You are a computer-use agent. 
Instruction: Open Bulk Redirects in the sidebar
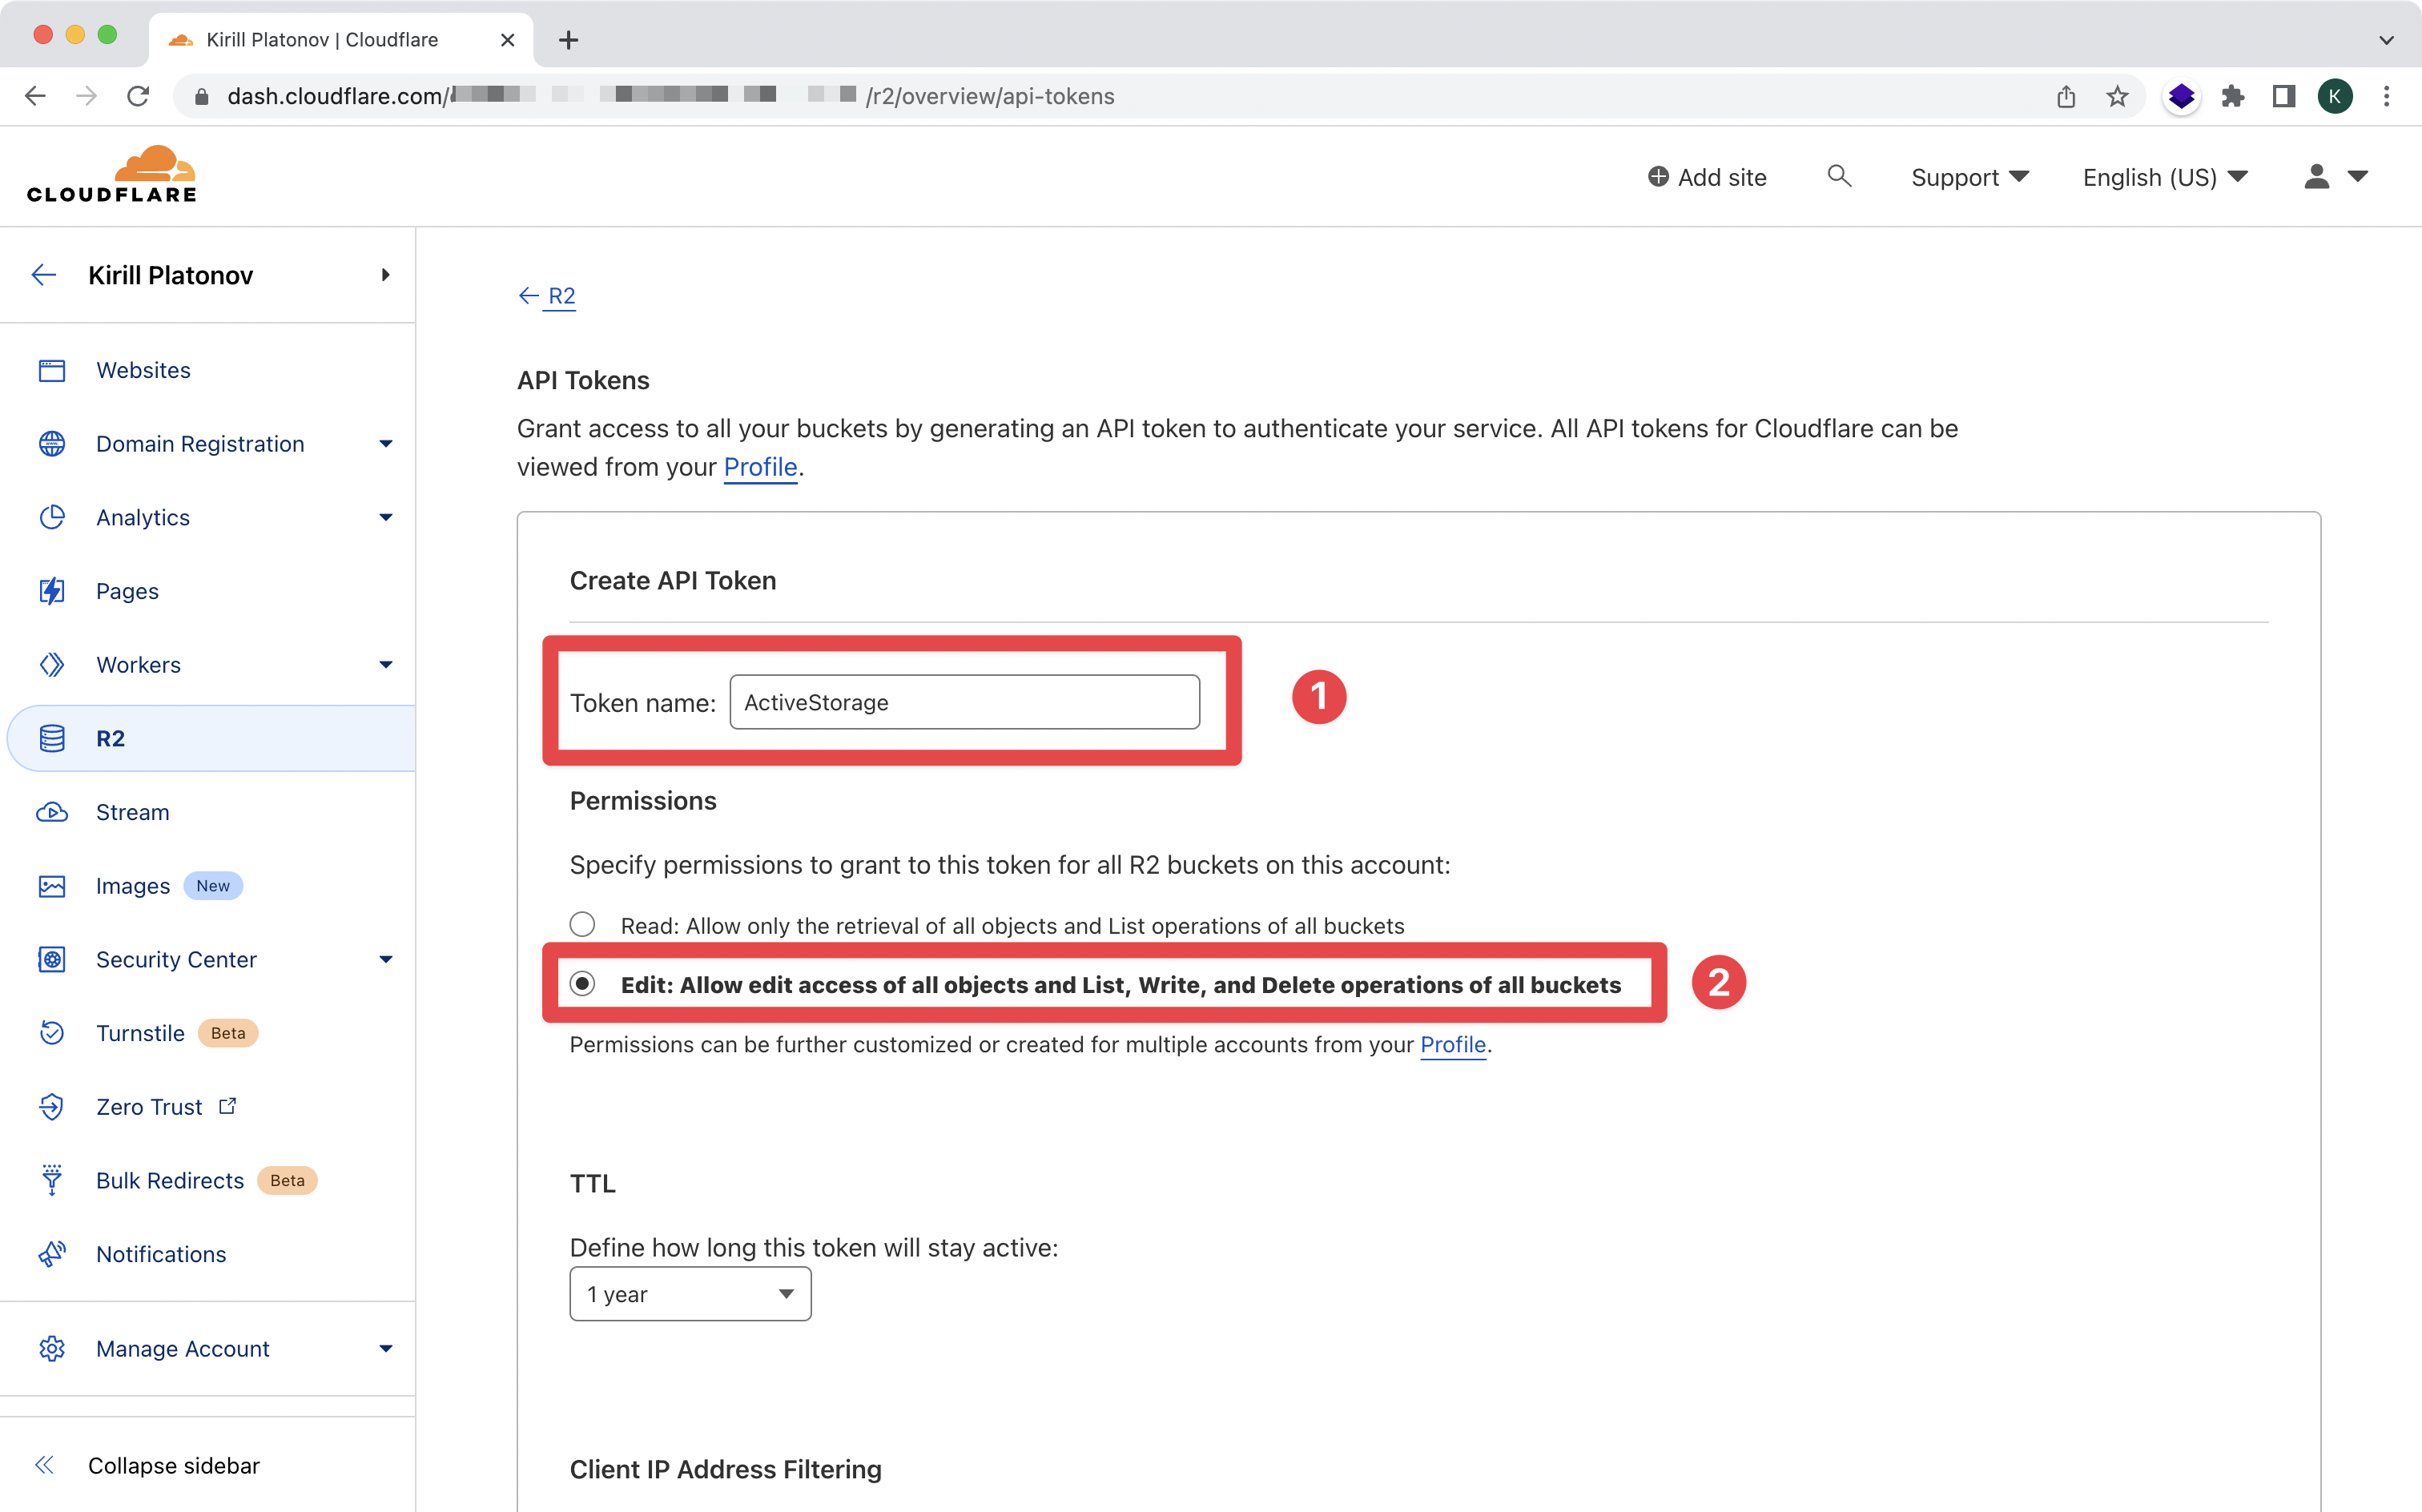170,1180
